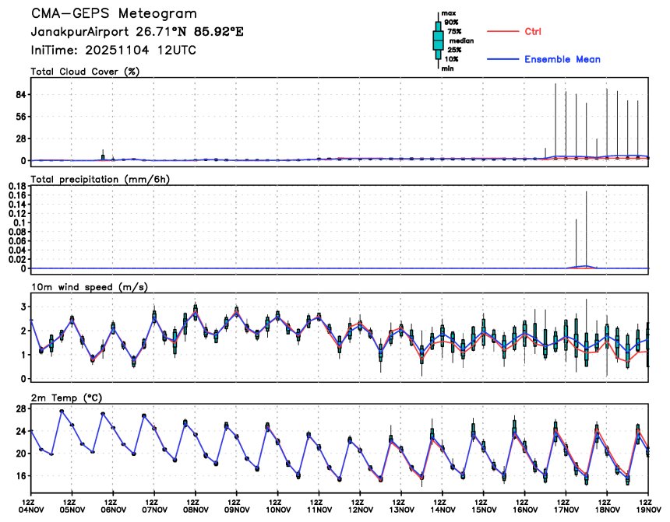Click the 84 tick on cloud cover axis

(x=20, y=95)
